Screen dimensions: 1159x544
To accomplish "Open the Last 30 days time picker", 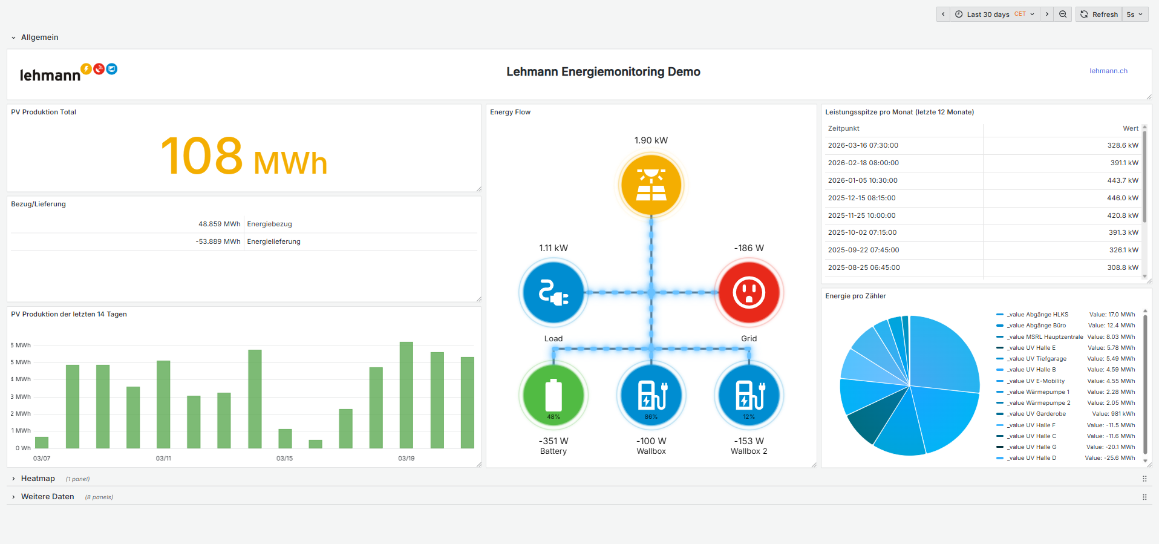I will [x=995, y=15].
